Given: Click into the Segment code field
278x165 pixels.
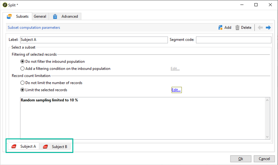Looking at the screenshot, I should click(x=233, y=40).
